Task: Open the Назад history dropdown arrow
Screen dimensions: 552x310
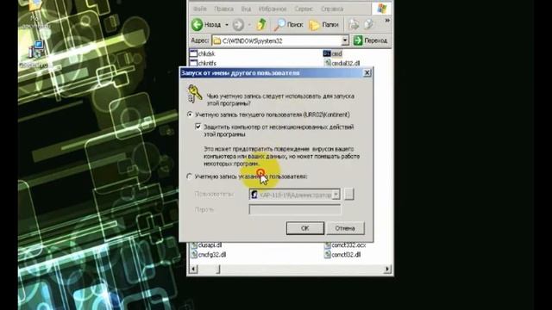Action: click(227, 25)
